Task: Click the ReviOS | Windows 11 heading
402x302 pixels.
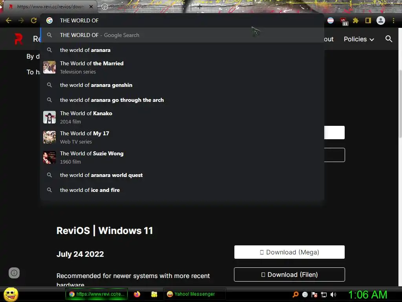Action: (104, 230)
